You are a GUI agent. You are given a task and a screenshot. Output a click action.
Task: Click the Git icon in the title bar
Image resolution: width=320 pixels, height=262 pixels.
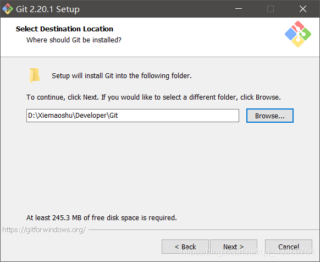click(8, 9)
